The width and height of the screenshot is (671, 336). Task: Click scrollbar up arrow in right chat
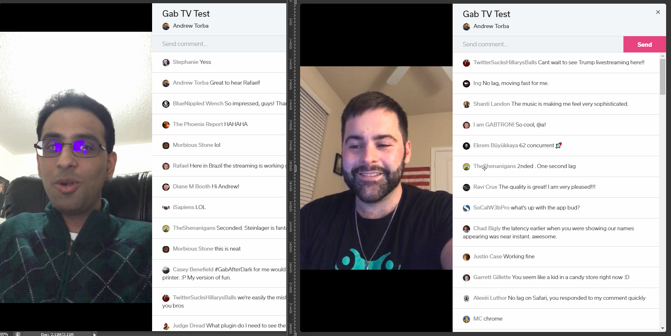coord(663,56)
